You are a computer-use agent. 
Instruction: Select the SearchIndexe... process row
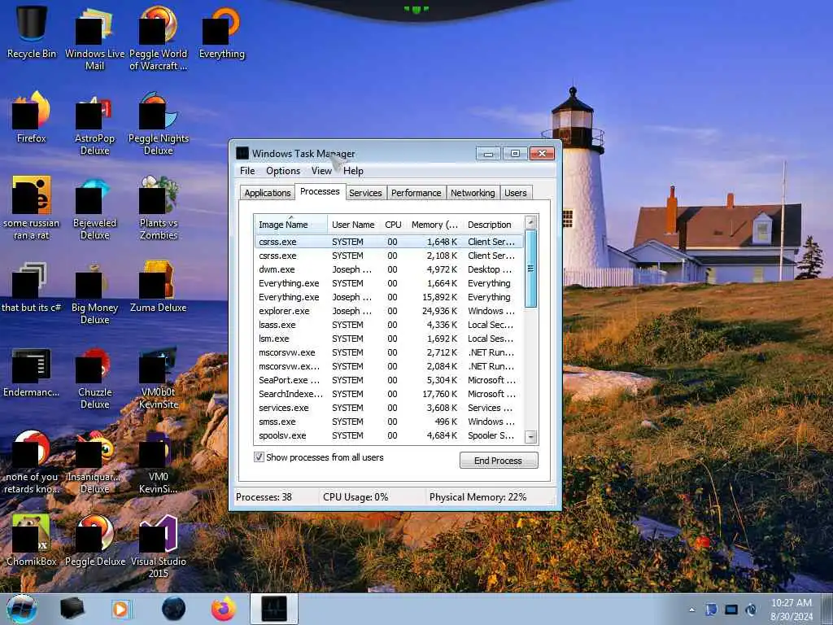pos(389,394)
